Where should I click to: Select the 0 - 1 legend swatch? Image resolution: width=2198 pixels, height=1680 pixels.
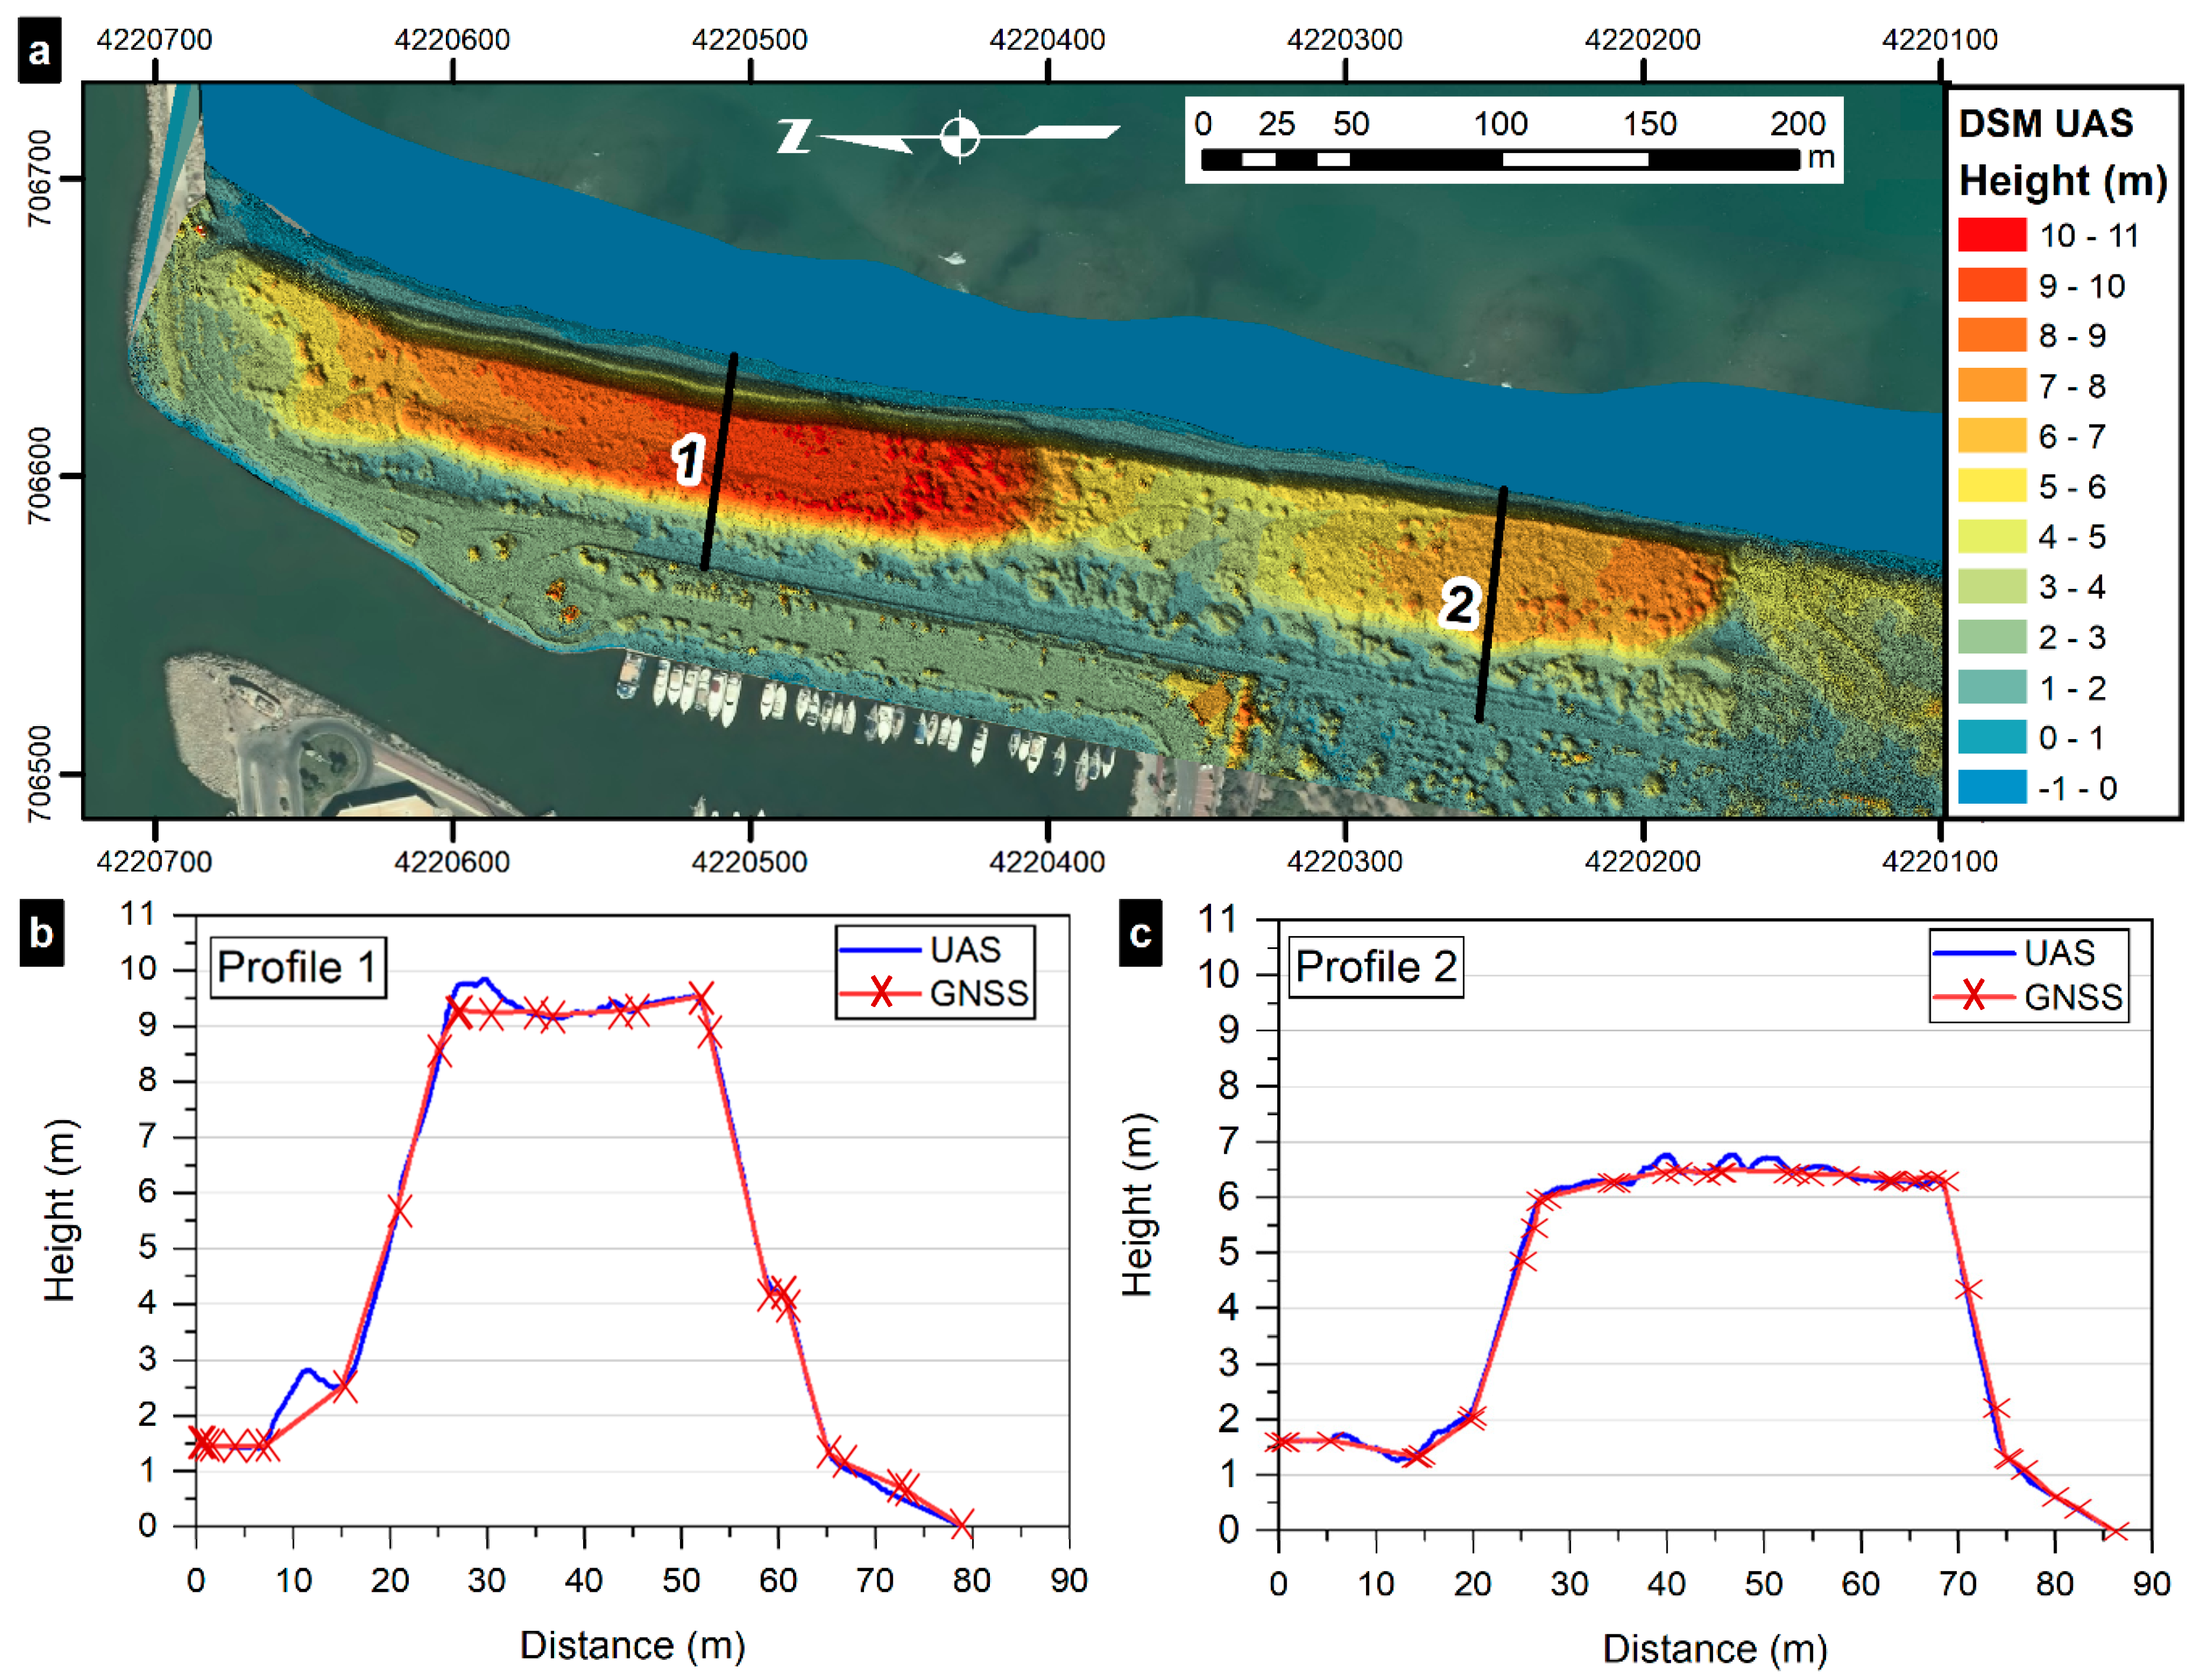pyautogui.click(x=1992, y=737)
